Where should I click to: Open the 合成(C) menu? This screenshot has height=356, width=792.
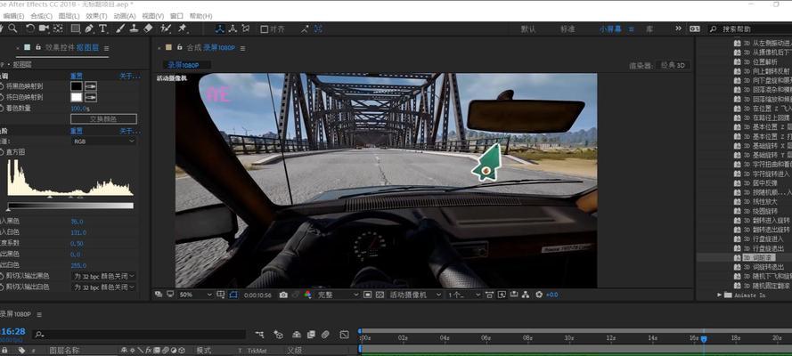(41, 16)
